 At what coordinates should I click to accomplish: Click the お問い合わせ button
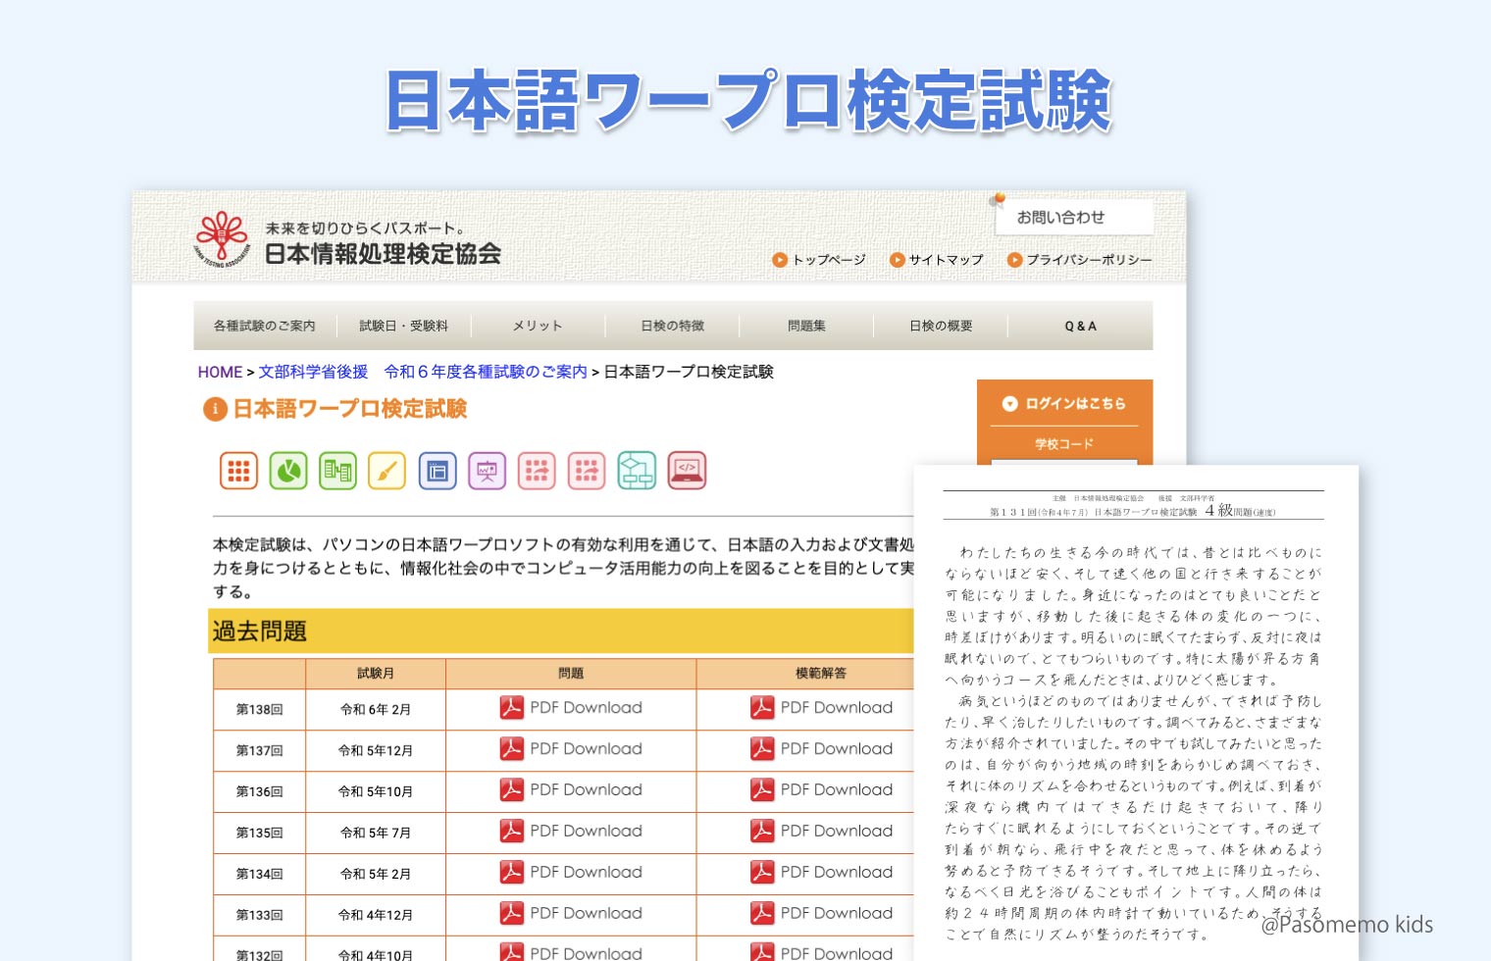click(x=1073, y=218)
